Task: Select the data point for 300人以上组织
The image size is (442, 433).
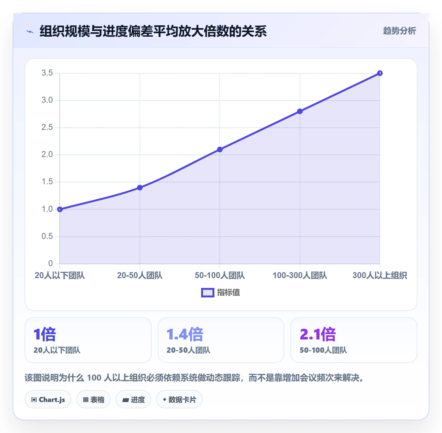Action: pos(380,73)
